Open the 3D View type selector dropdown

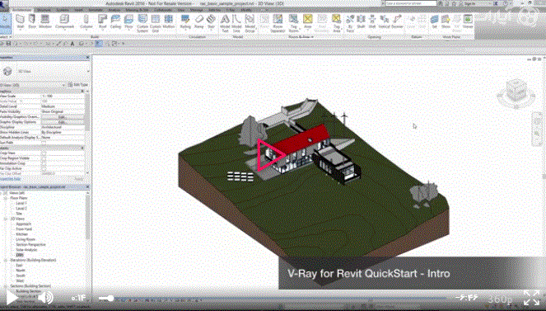[x=45, y=71]
